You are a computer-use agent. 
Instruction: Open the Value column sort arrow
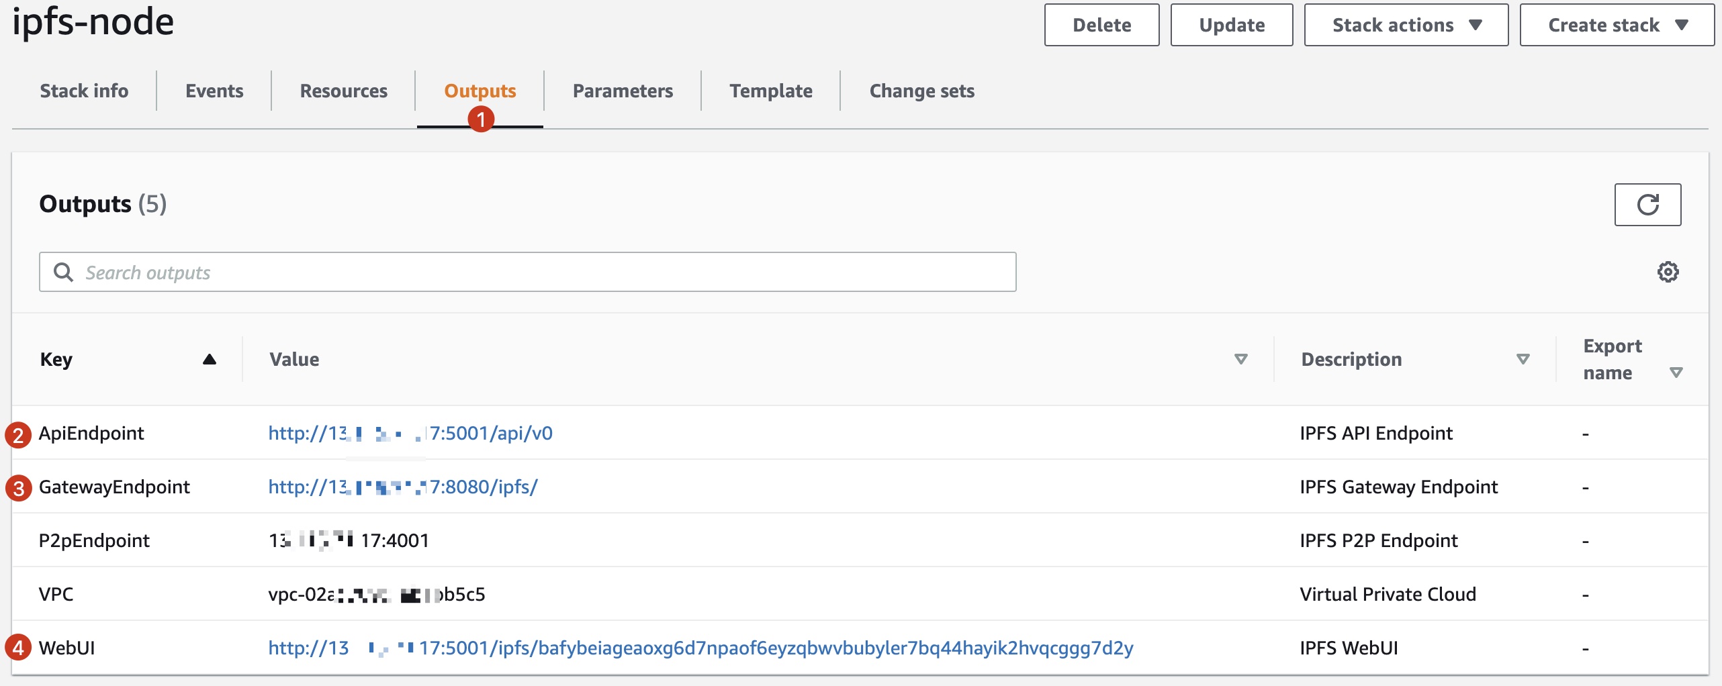click(1240, 359)
